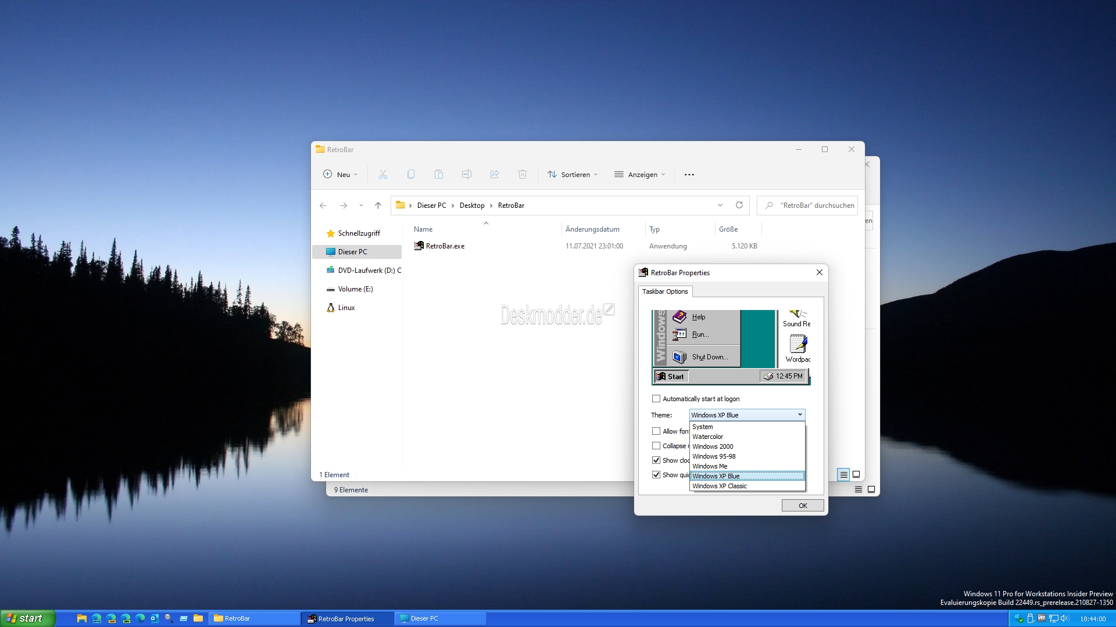
Task: Toggle the Allow font checkbox
Action: [x=656, y=431]
